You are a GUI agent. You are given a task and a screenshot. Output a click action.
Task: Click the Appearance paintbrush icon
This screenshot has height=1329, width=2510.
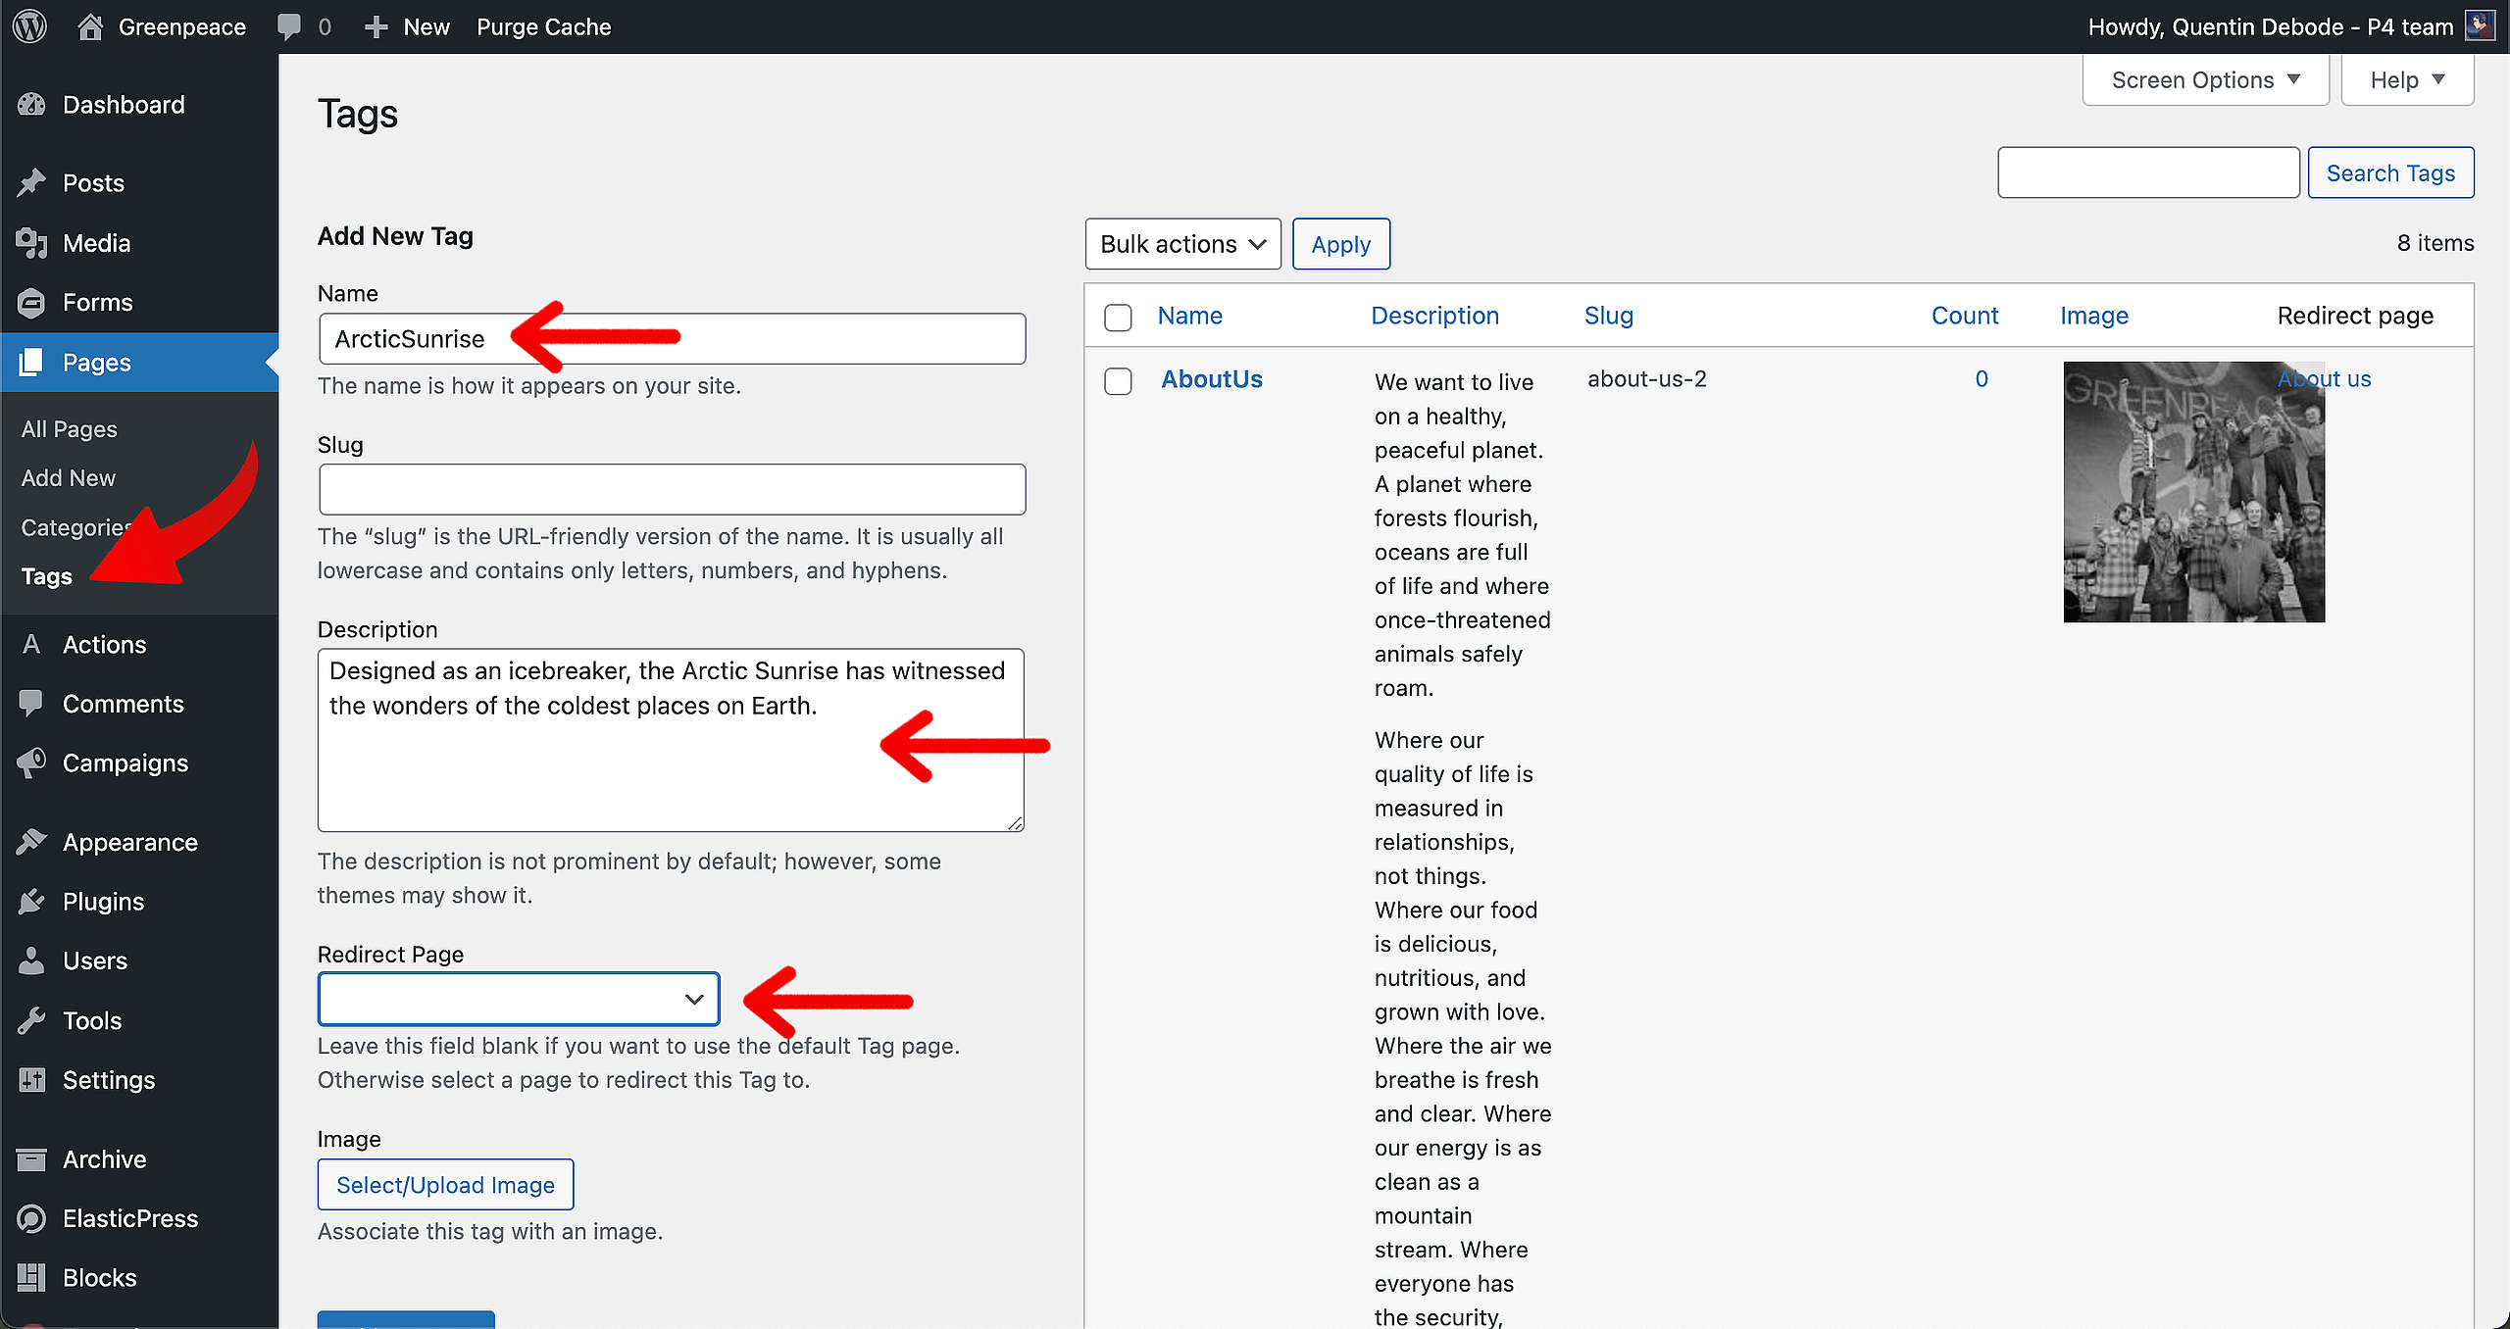click(x=31, y=842)
